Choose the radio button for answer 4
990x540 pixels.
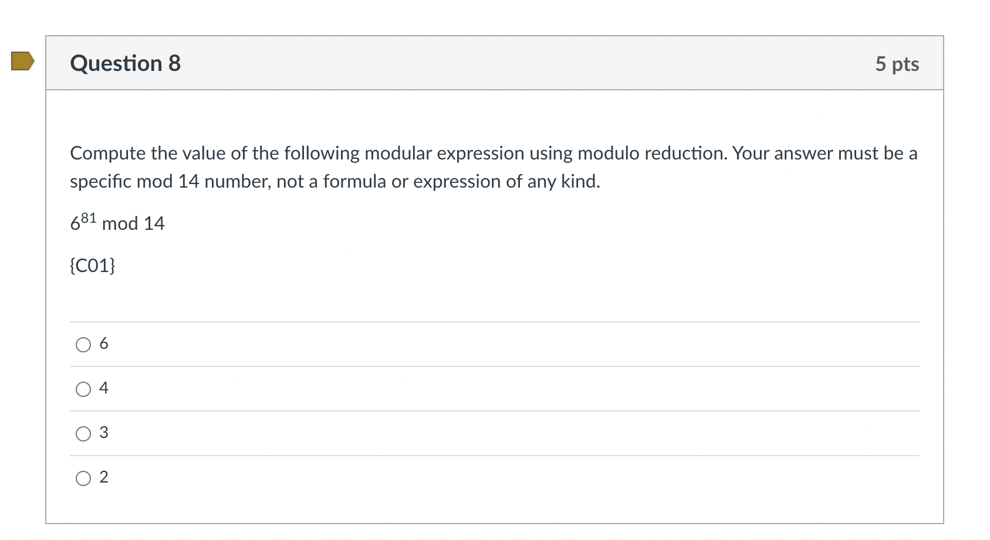[83, 389]
